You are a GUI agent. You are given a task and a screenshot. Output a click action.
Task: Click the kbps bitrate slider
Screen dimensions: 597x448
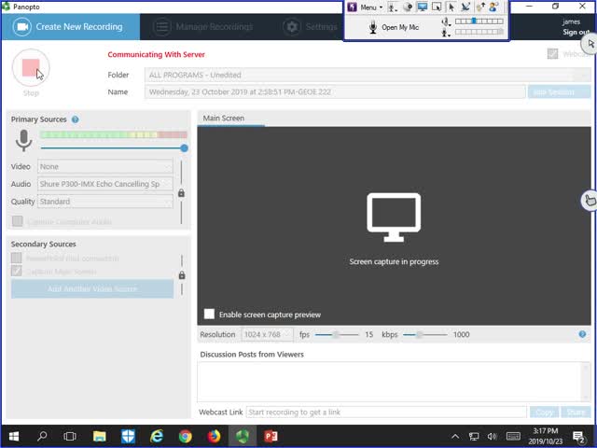click(x=424, y=334)
